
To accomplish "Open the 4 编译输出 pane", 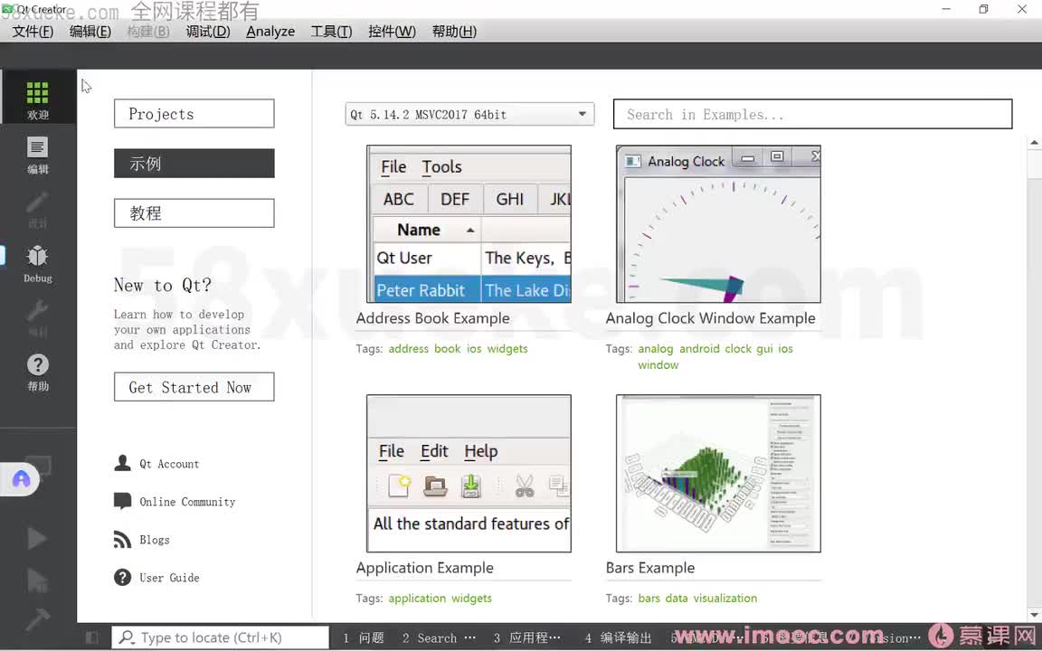I will (x=618, y=637).
